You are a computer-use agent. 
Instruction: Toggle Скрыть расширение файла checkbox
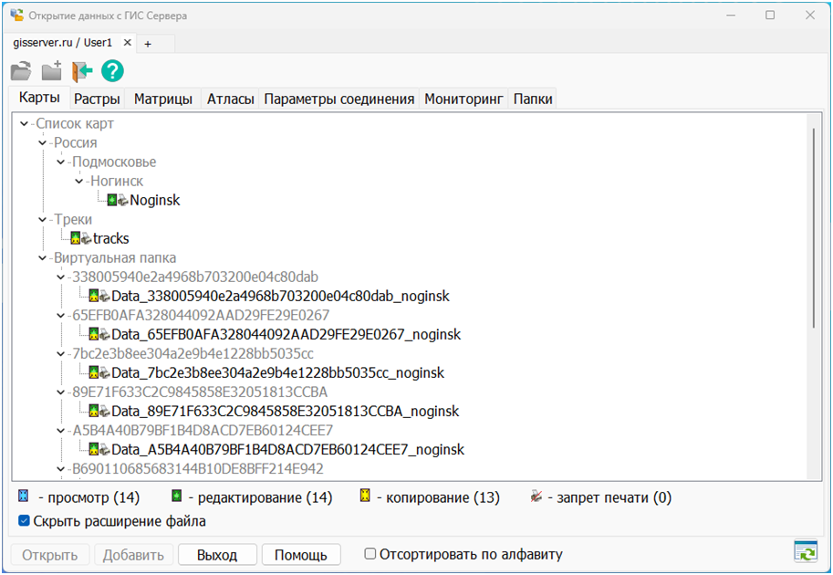[x=24, y=522]
